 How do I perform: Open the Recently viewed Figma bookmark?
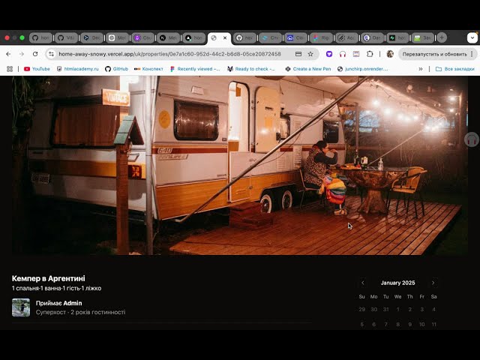coord(195,69)
